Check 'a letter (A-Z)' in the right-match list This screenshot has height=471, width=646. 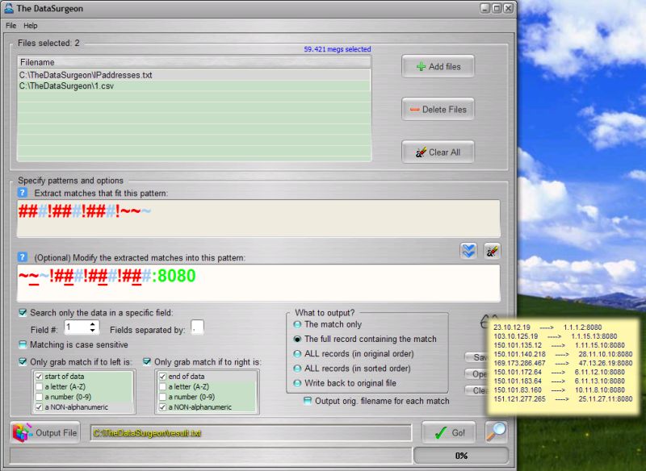click(163, 386)
